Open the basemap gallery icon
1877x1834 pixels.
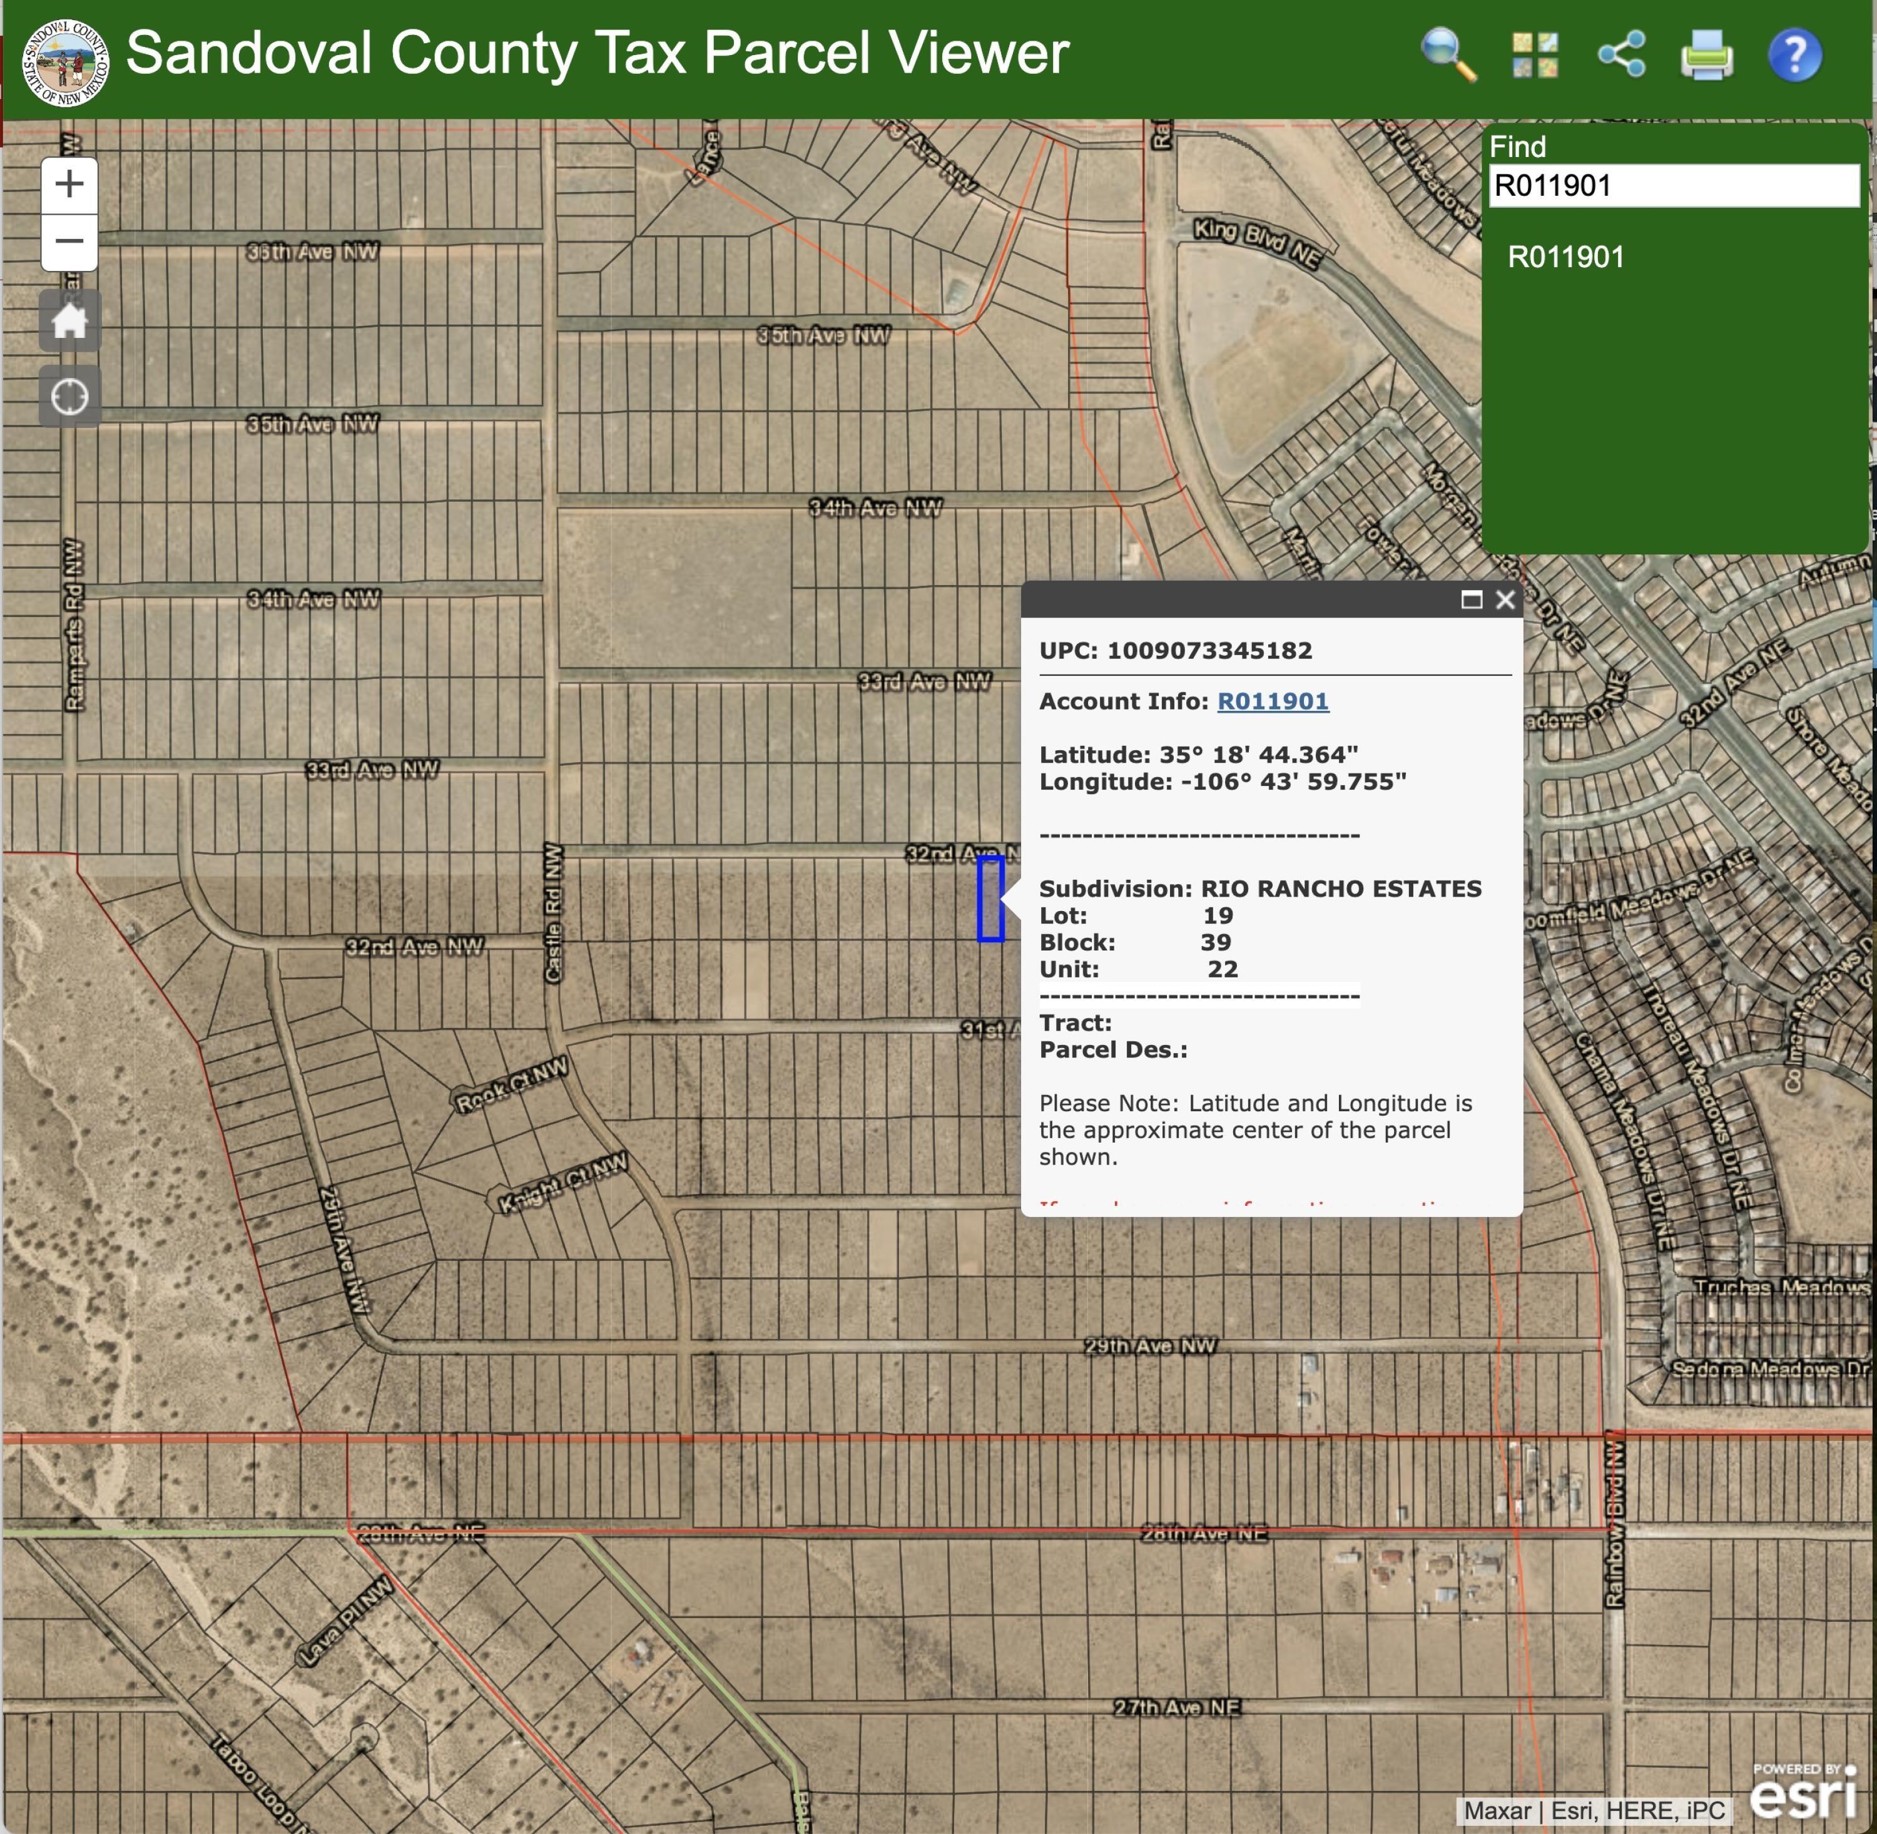tap(1536, 55)
